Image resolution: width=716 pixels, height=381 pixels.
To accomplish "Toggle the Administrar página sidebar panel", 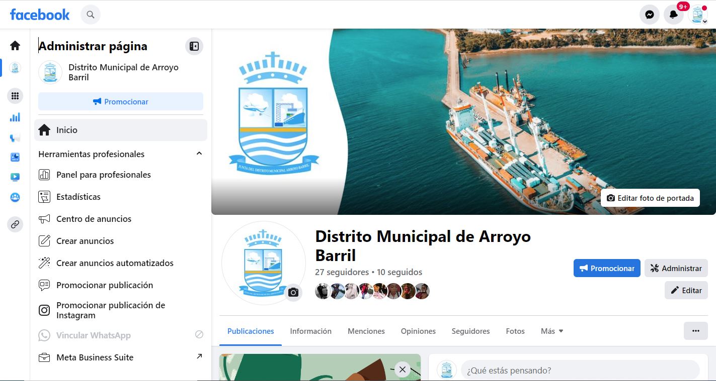I will pos(194,46).
